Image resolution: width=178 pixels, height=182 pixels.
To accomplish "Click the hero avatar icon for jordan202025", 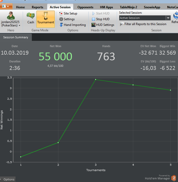I will pyautogui.click(x=11, y=16).
